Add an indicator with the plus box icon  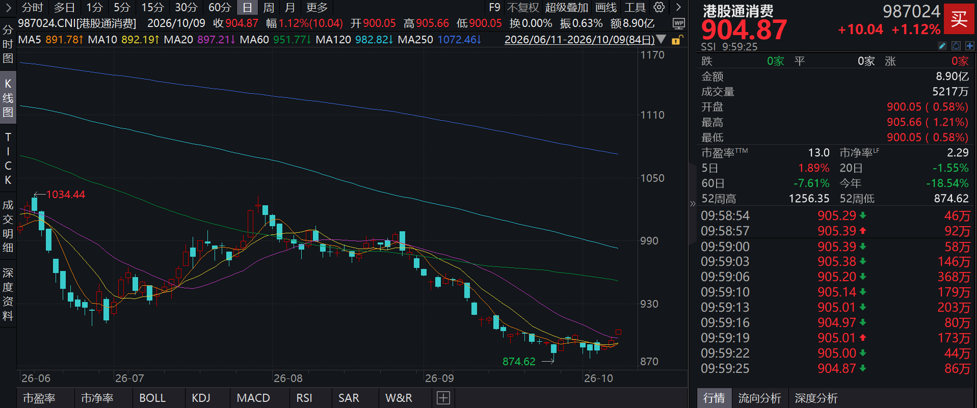point(443,398)
